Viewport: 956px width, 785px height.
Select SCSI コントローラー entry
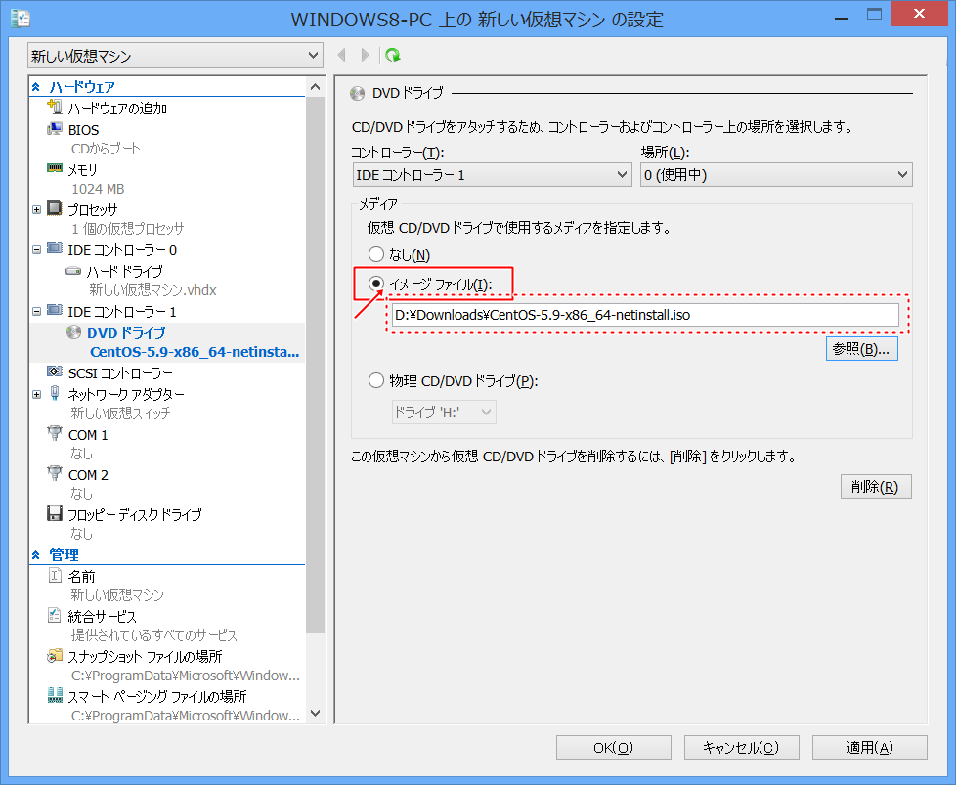coord(120,372)
